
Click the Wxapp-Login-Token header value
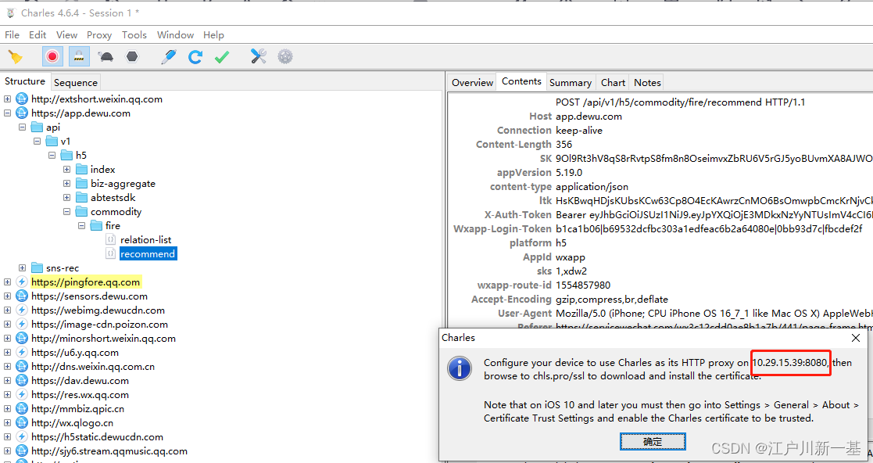(709, 228)
